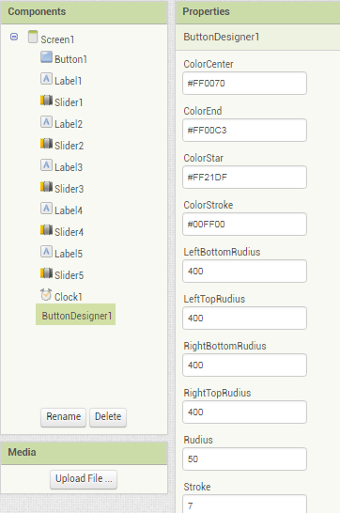Click the Screen1 form icon

33,37
